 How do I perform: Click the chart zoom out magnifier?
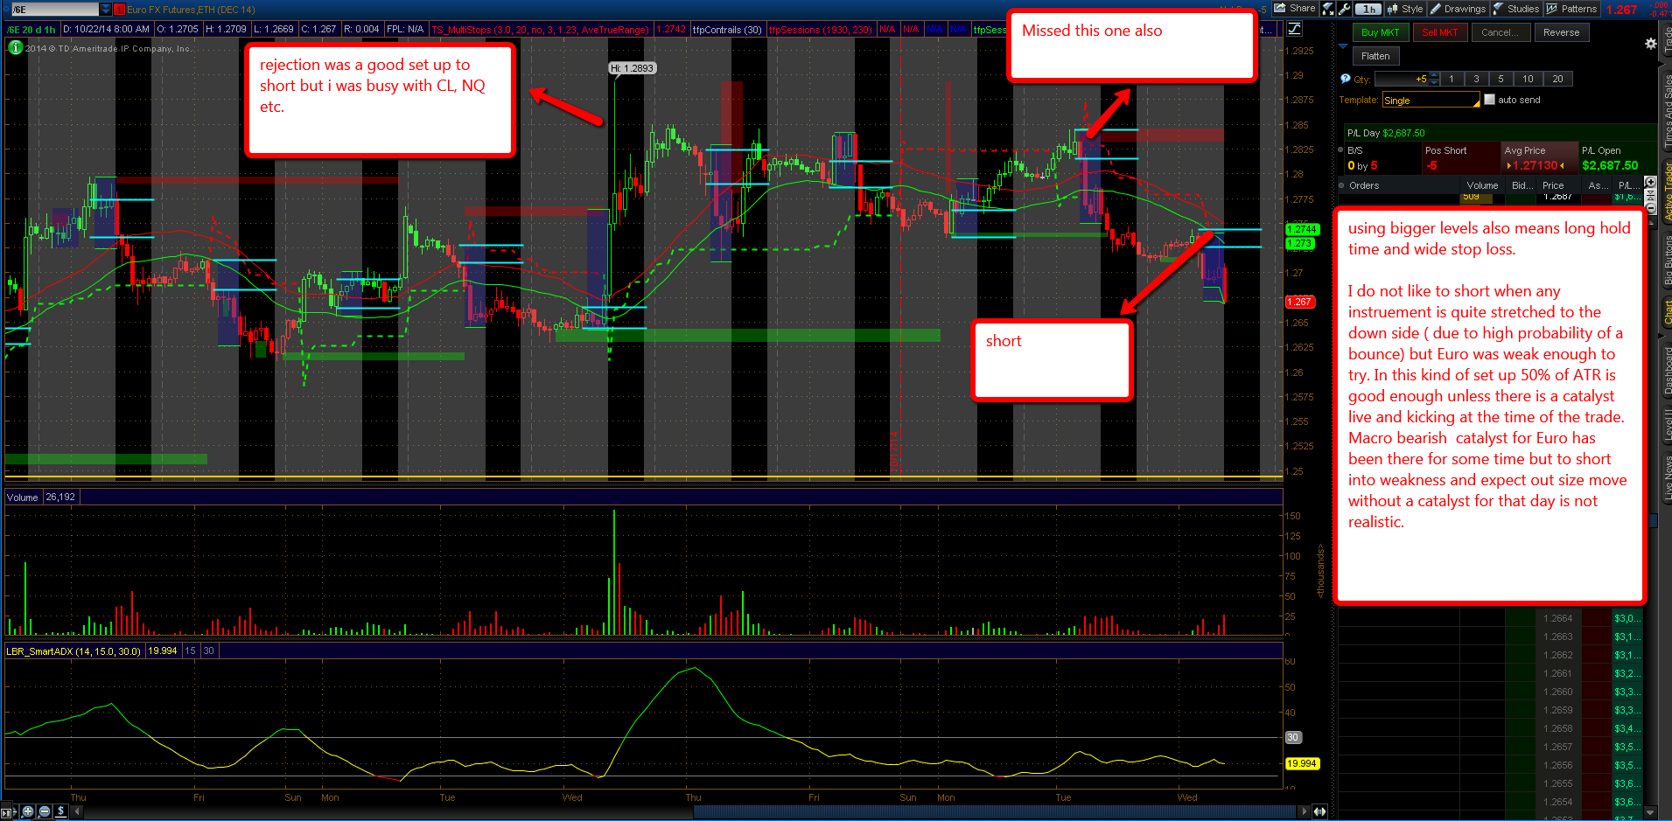pyautogui.click(x=45, y=811)
